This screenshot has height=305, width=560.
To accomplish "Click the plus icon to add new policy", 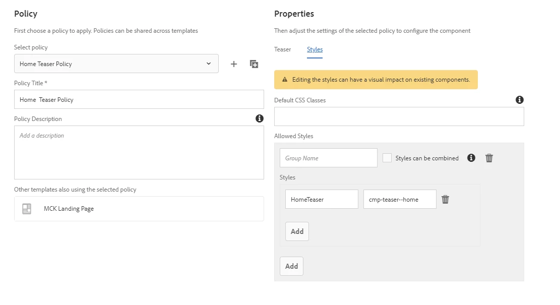I will coord(234,64).
